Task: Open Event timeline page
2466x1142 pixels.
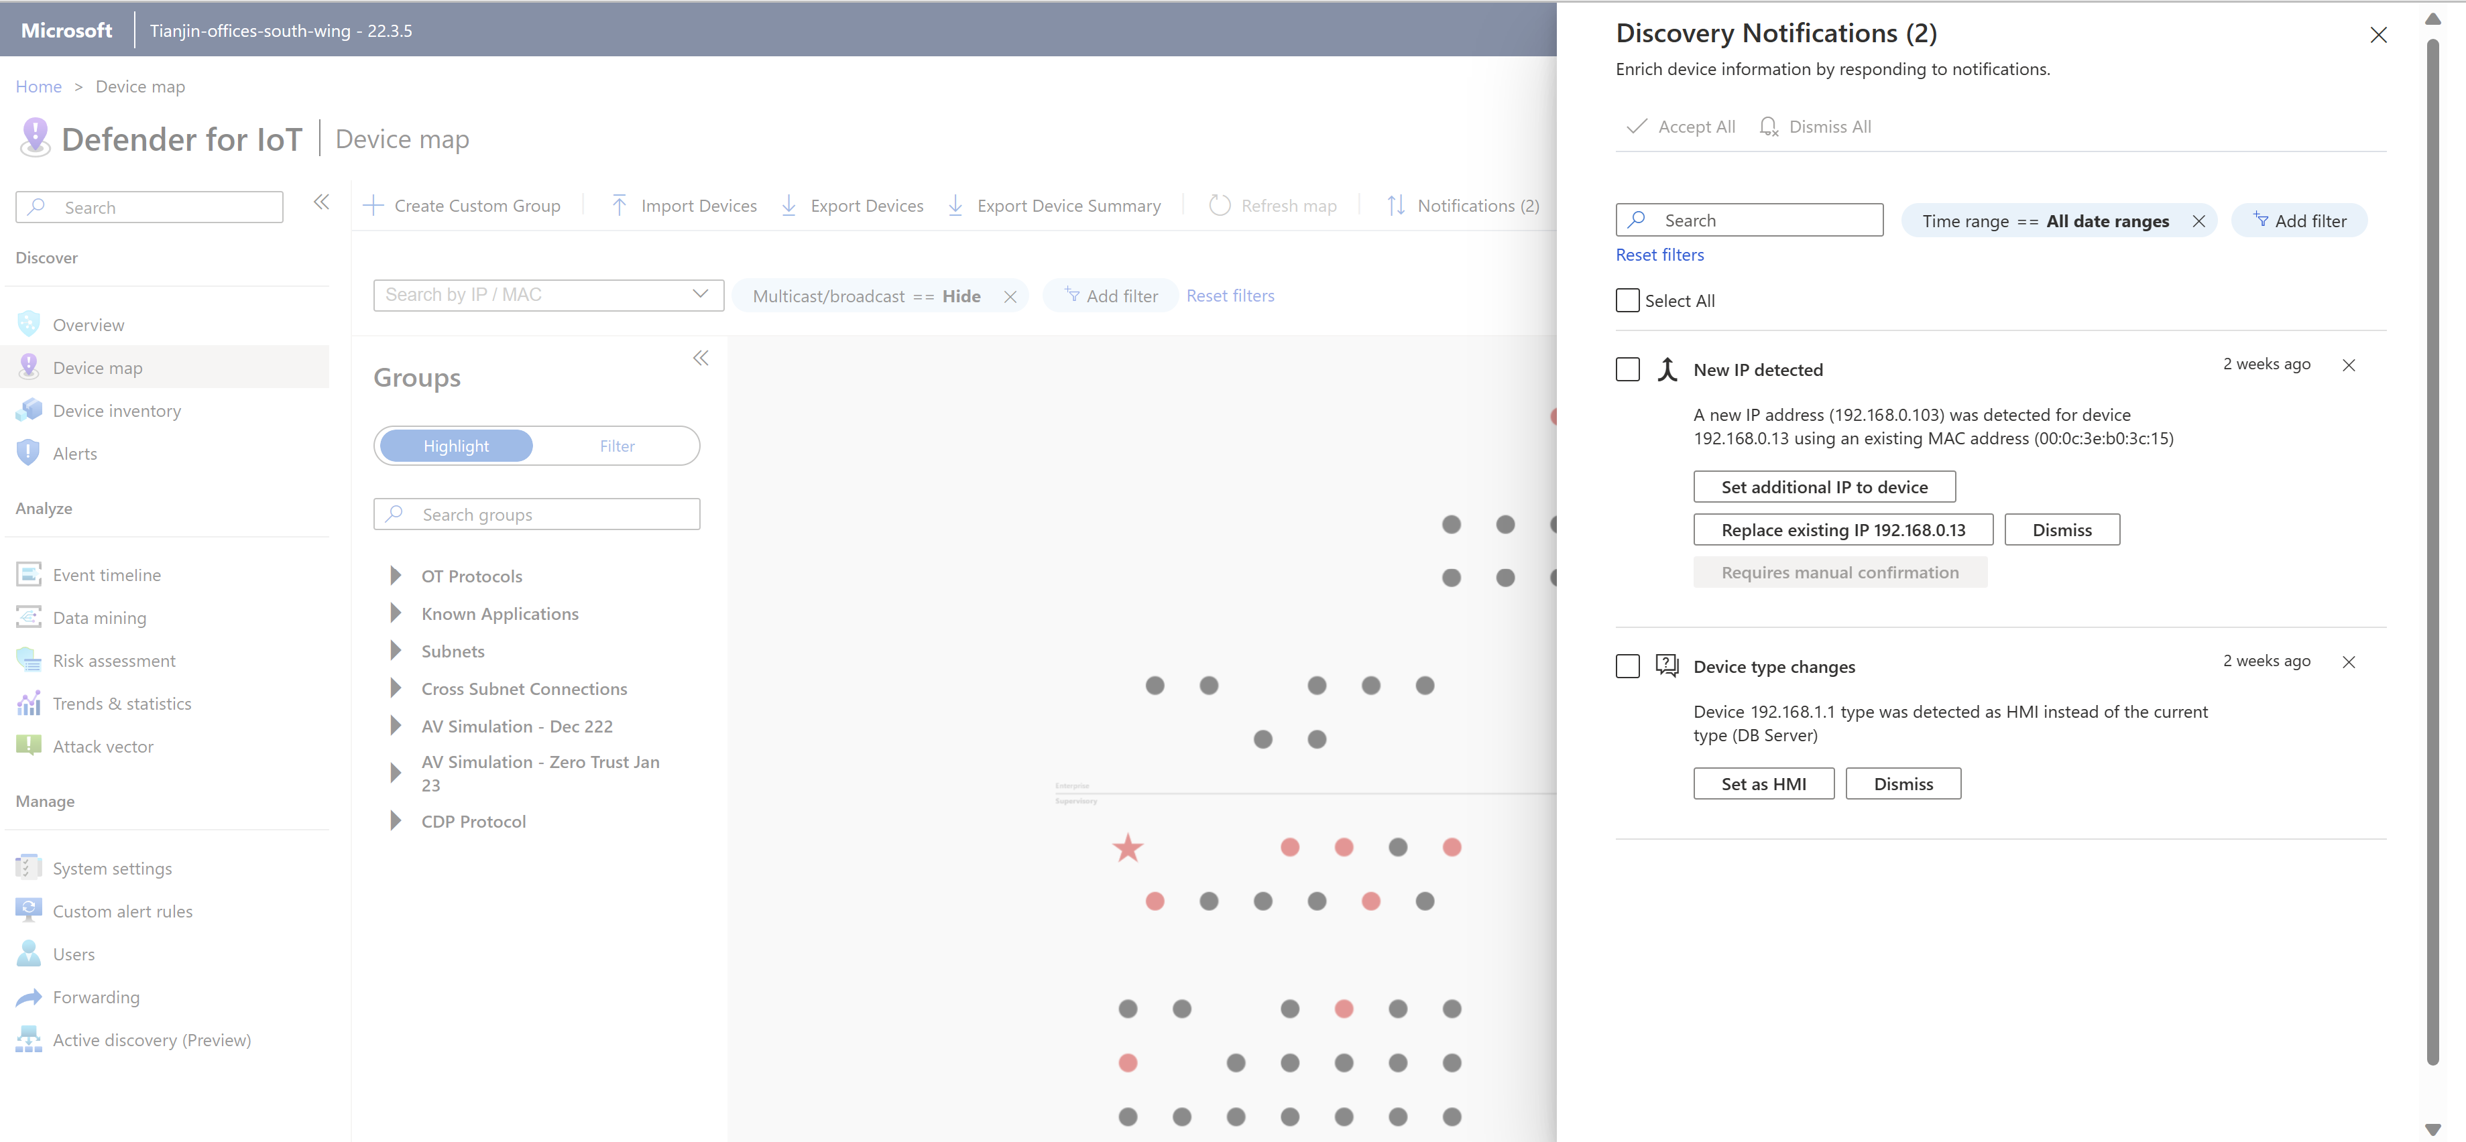Action: pyautogui.click(x=106, y=574)
